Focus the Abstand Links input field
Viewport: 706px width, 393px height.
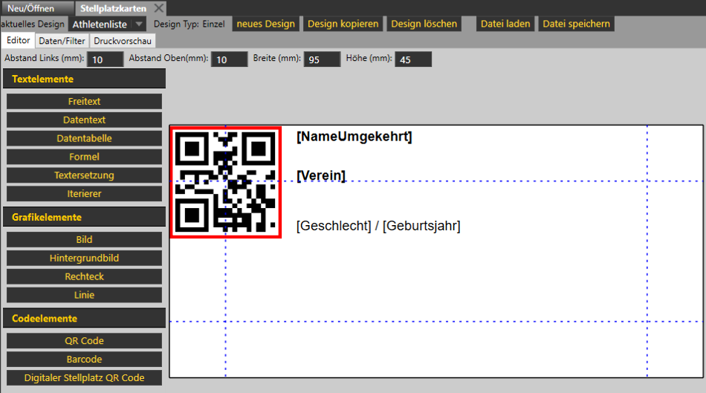coord(105,59)
